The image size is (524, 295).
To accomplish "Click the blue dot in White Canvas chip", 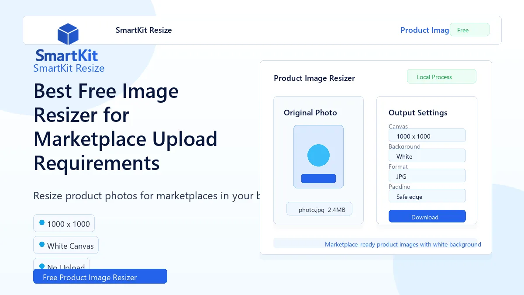I will pyautogui.click(x=42, y=244).
